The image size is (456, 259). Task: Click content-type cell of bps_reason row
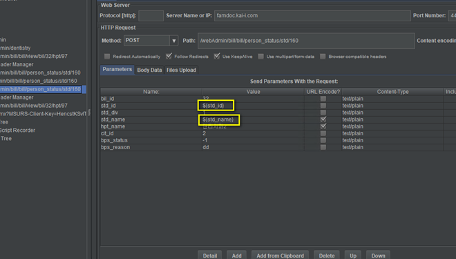coord(392,147)
